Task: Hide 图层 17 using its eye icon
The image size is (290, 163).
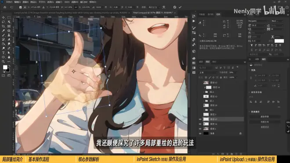Action: (200, 120)
